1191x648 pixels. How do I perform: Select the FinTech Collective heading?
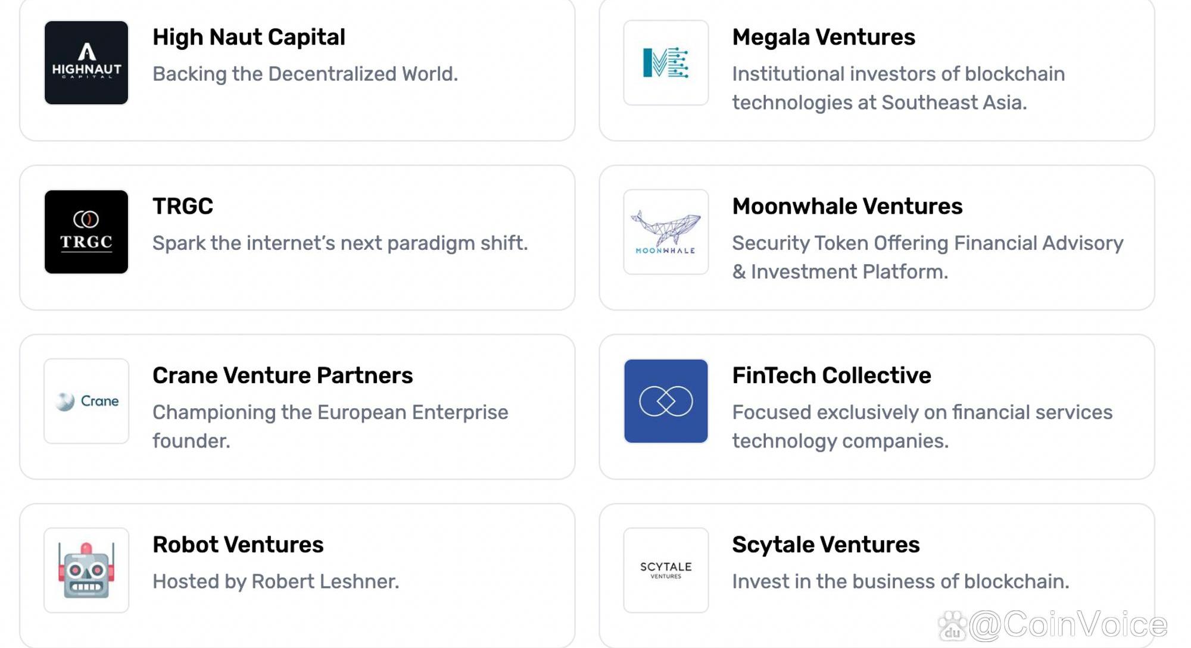831,375
